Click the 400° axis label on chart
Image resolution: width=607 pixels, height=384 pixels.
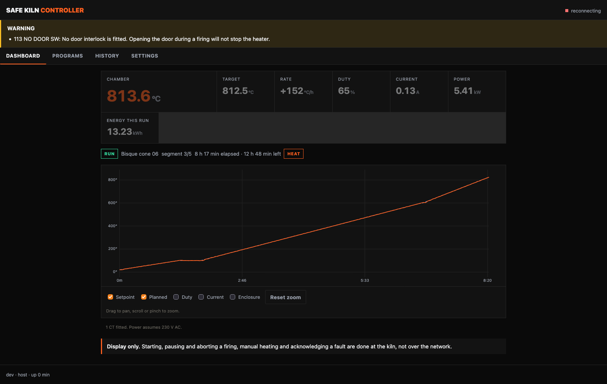pyautogui.click(x=113, y=226)
